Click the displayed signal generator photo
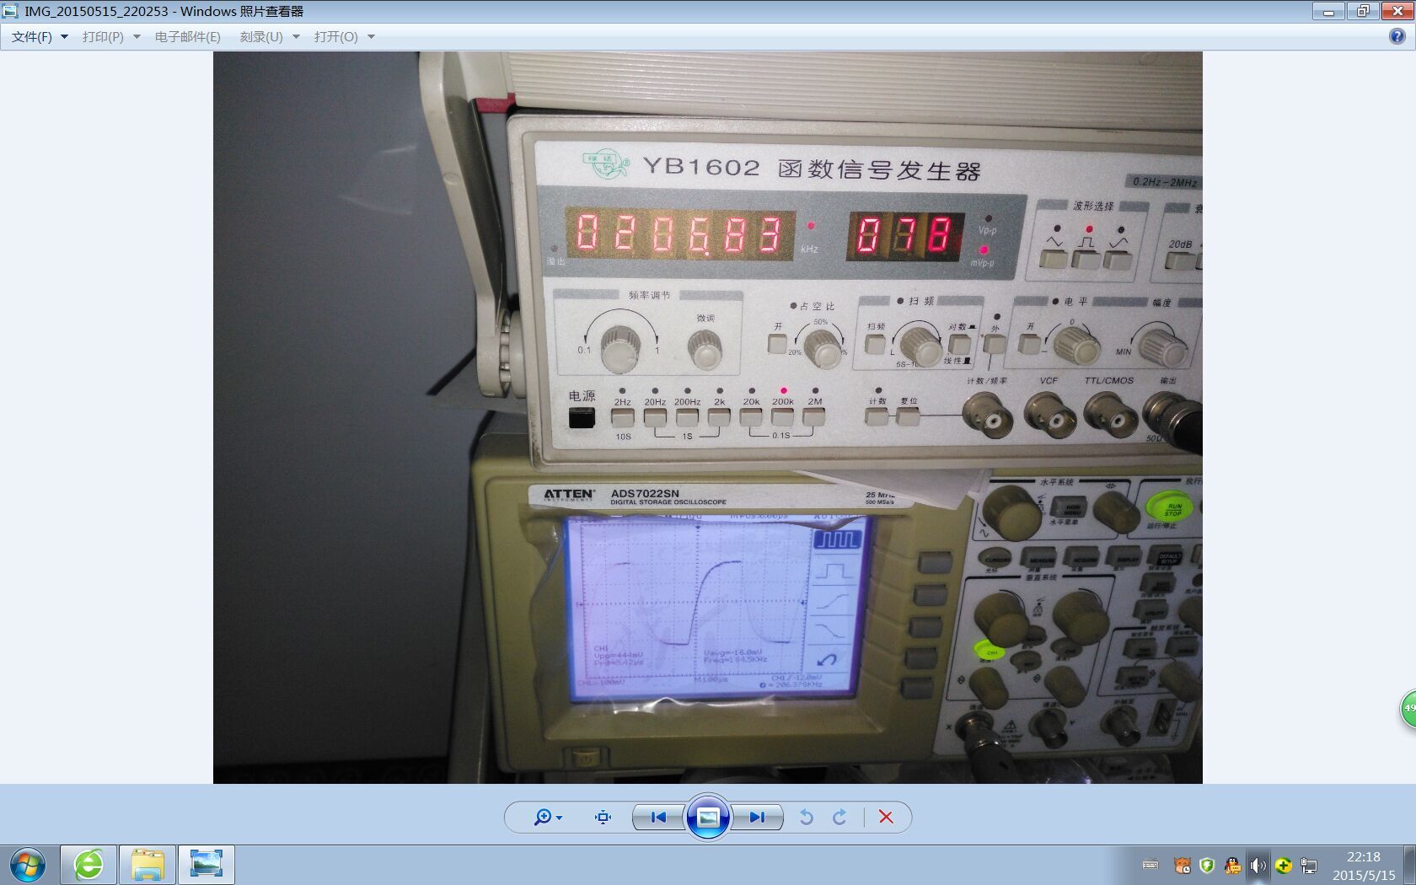The image size is (1416, 885). (707, 417)
